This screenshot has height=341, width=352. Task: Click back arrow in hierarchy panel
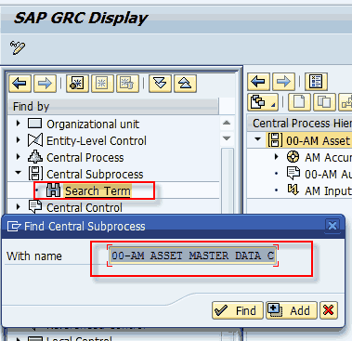pyautogui.click(x=259, y=82)
